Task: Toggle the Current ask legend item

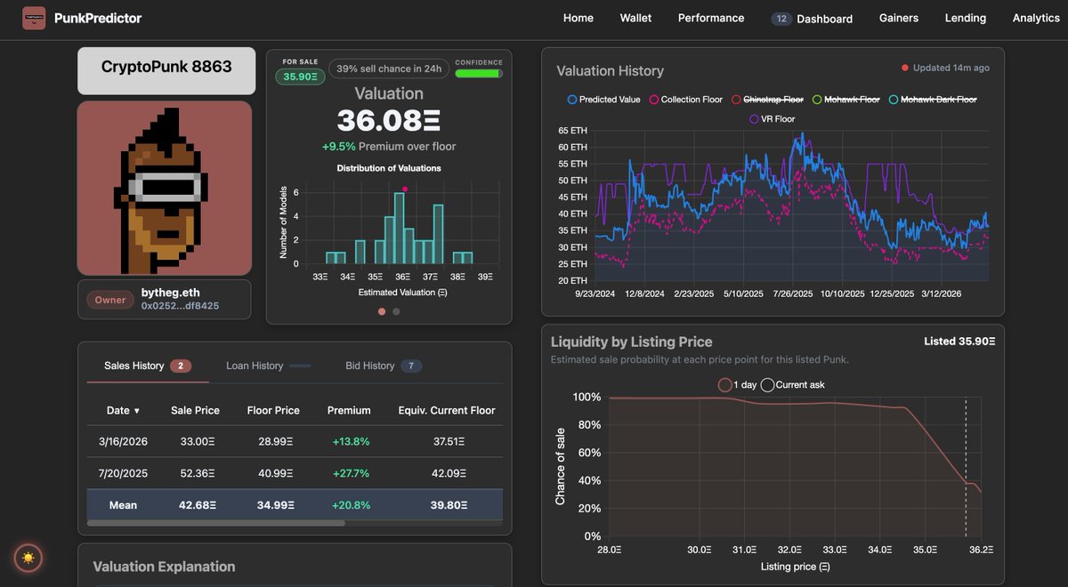Action: coord(792,385)
